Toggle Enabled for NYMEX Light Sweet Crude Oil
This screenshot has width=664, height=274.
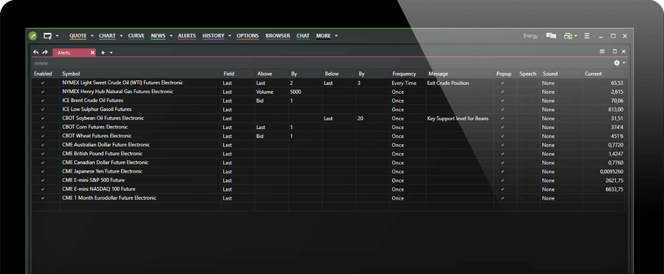click(x=43, y=83)
